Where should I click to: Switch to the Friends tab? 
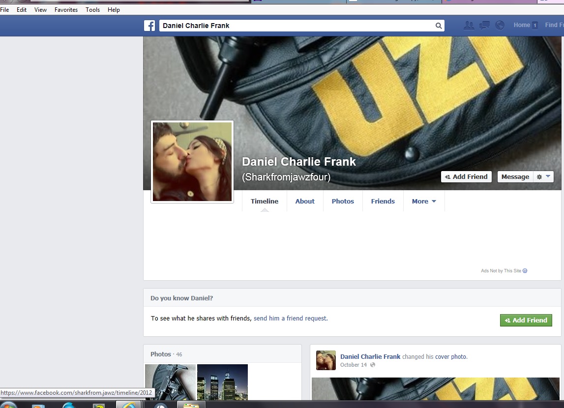pos(383,202)
